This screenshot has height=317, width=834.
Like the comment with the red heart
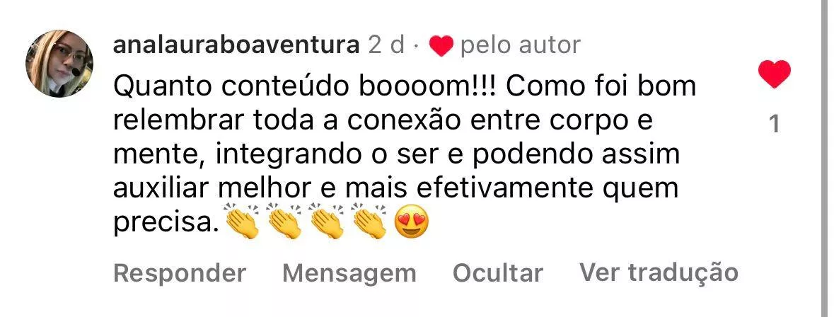(775, 74)
